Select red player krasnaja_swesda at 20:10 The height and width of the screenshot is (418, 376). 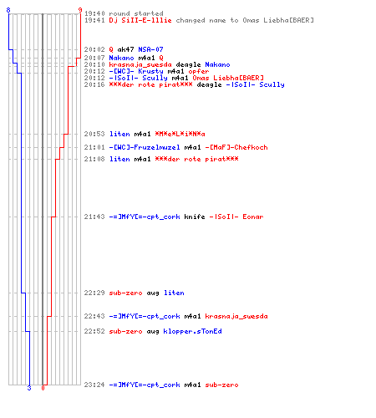coord(140,64)
